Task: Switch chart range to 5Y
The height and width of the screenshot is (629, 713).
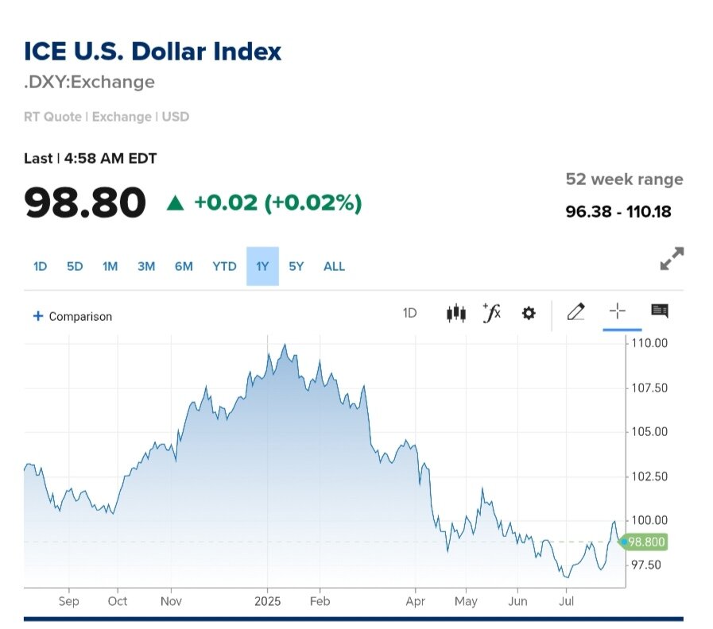Action: tap(296, 266)
